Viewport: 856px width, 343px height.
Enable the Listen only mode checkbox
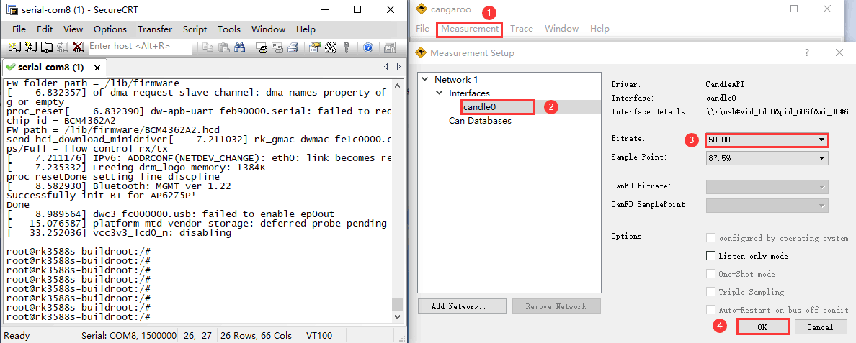point(711,256)
